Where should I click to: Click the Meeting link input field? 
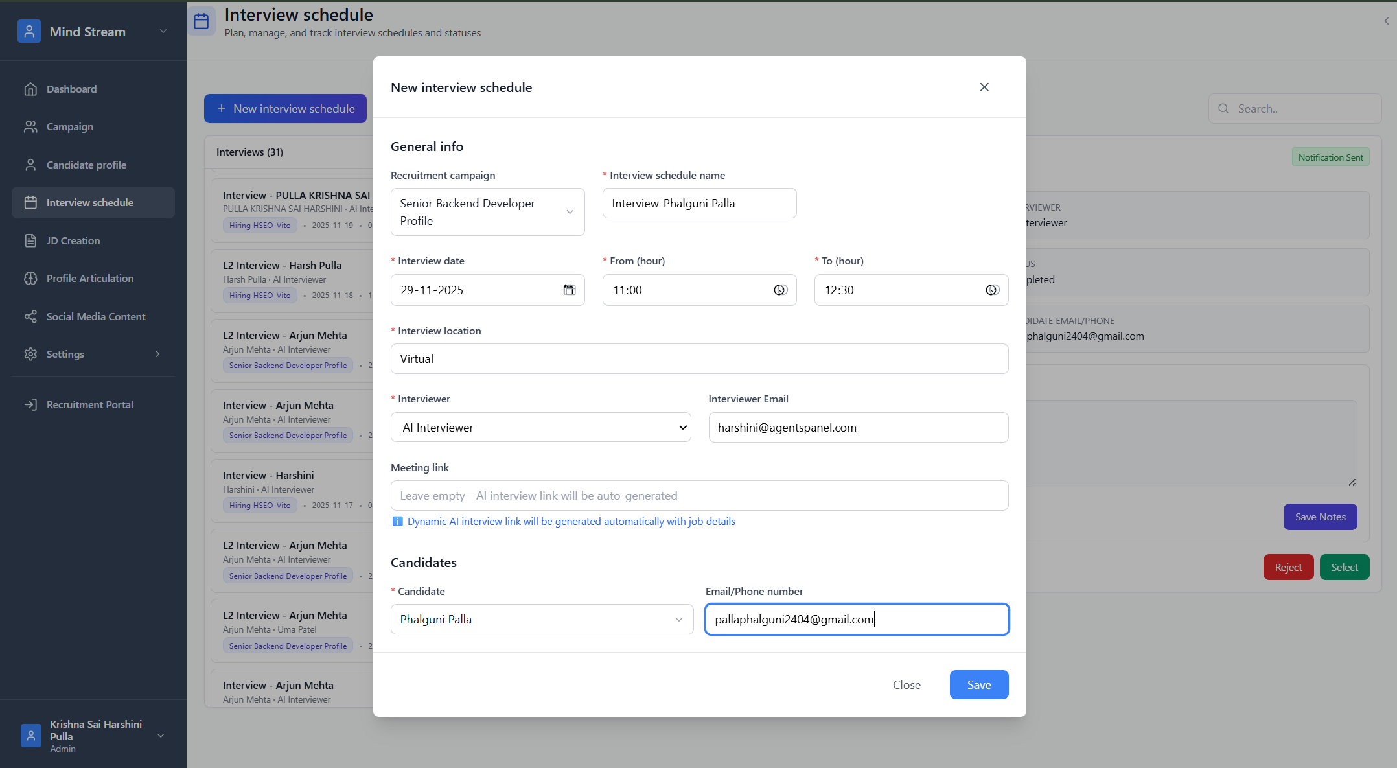[x=699, y=495]
